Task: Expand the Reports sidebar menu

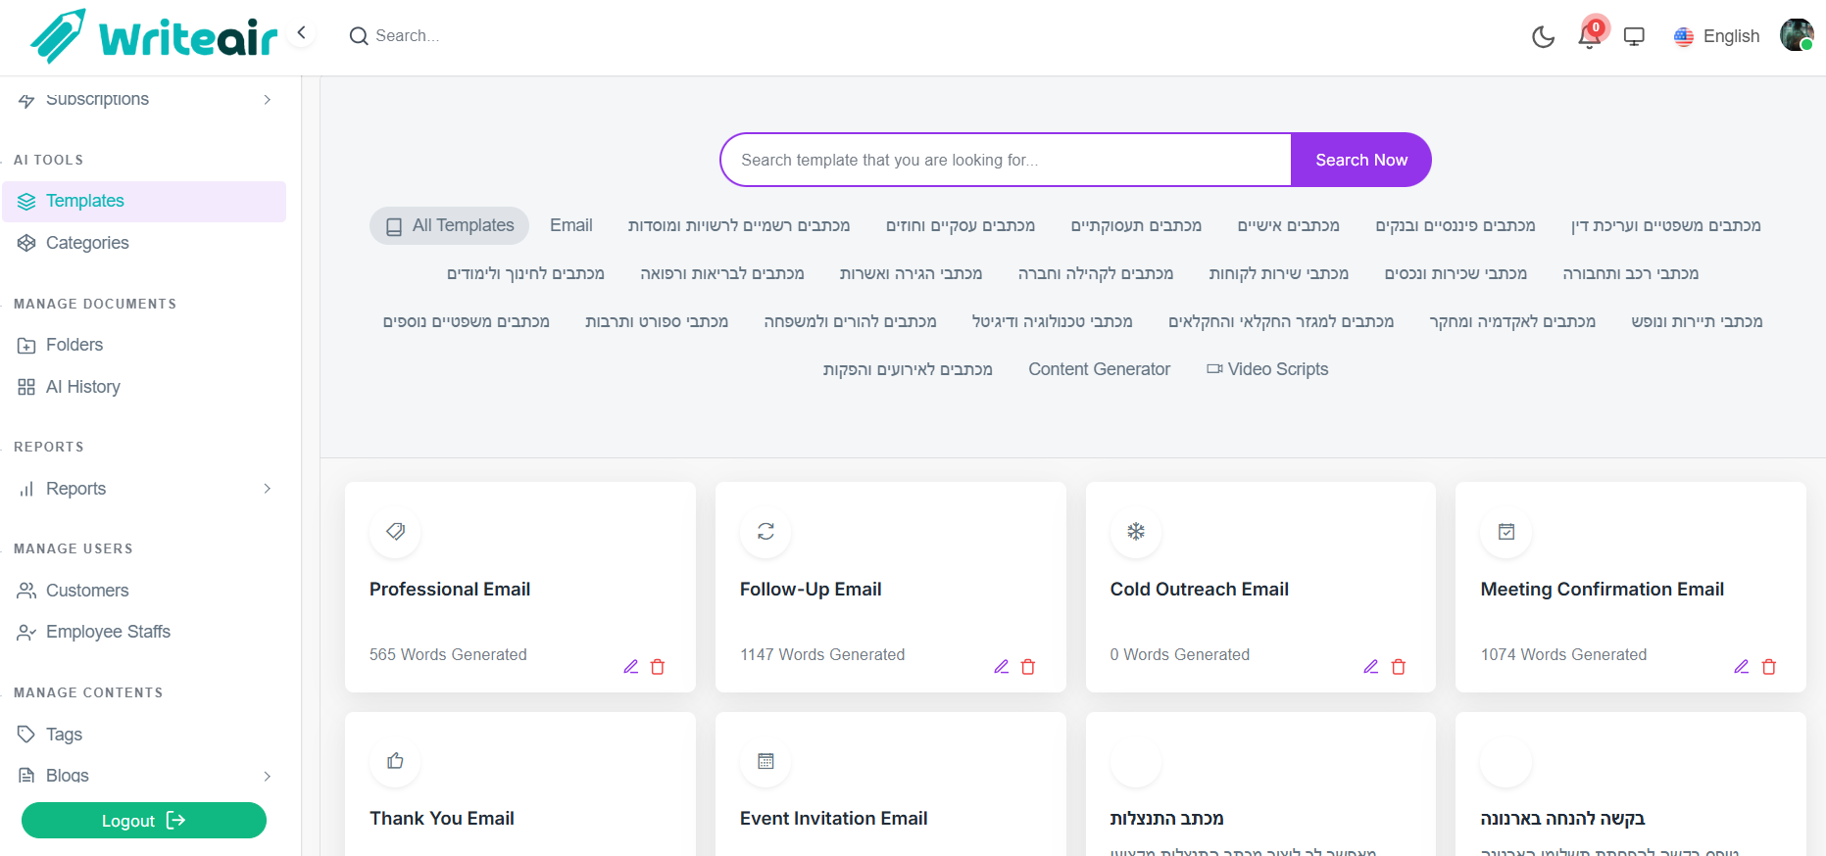Action: 267,489
